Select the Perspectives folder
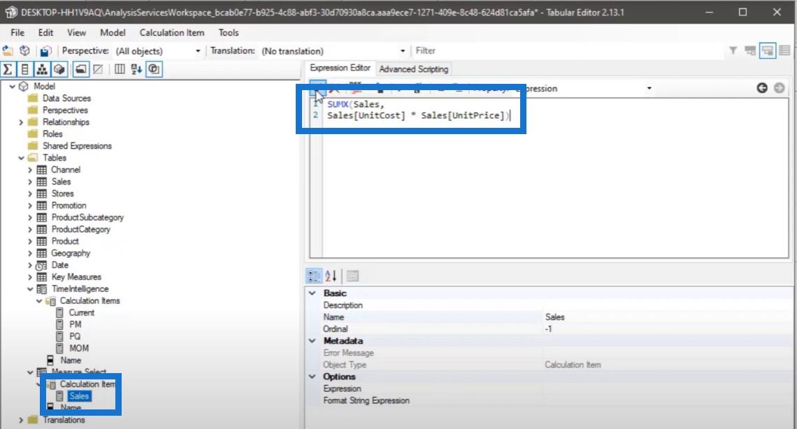797x429 pixels. point(65,110)
